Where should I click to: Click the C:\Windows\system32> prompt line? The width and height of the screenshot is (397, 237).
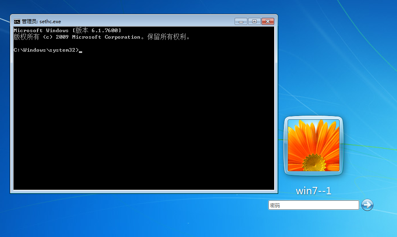48,50
